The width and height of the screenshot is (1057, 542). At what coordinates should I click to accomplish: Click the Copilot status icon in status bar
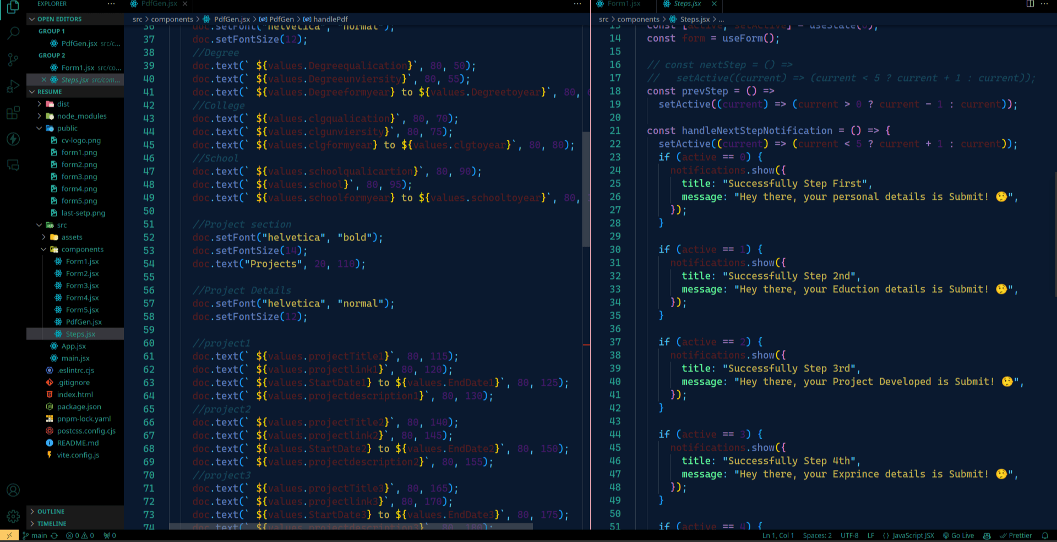987,535
